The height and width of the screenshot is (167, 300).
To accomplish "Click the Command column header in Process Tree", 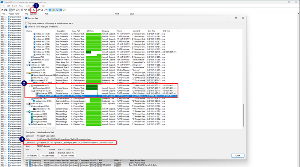I will pyautogui.click(x=139, y=31).
